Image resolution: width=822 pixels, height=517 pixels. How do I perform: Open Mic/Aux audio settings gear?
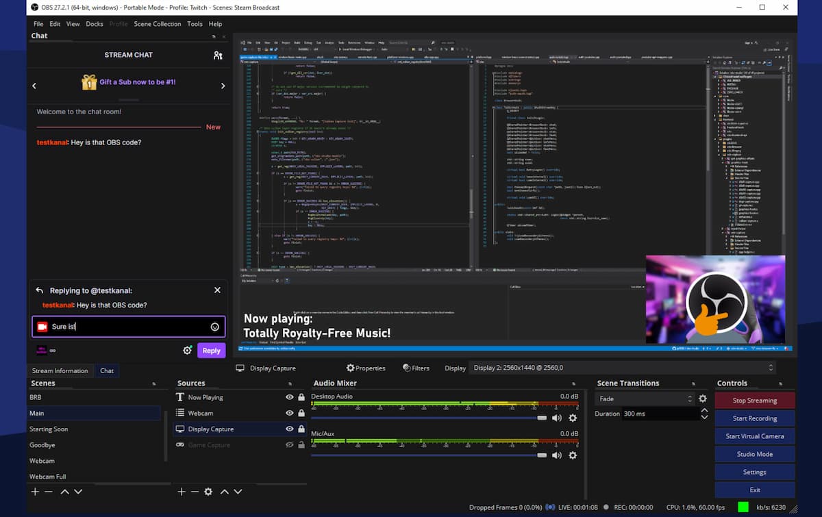click(573, 455)
